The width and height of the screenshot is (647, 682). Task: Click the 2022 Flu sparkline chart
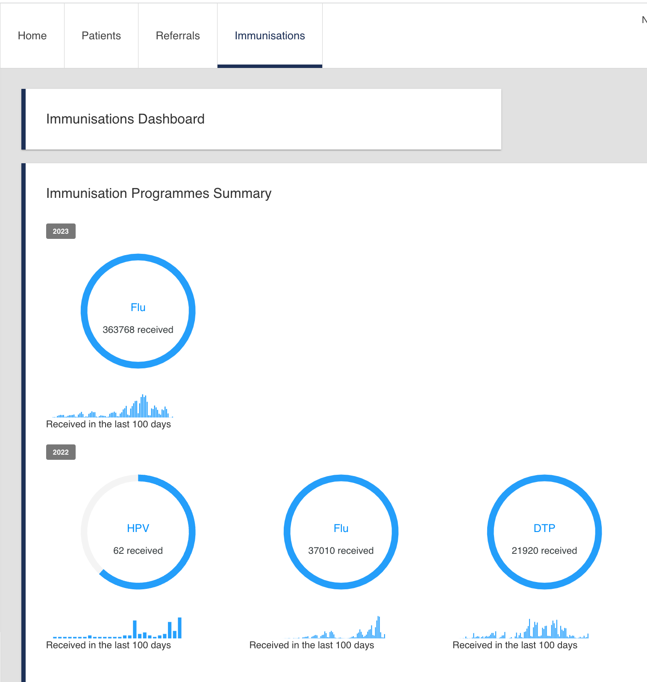(335, 629)
